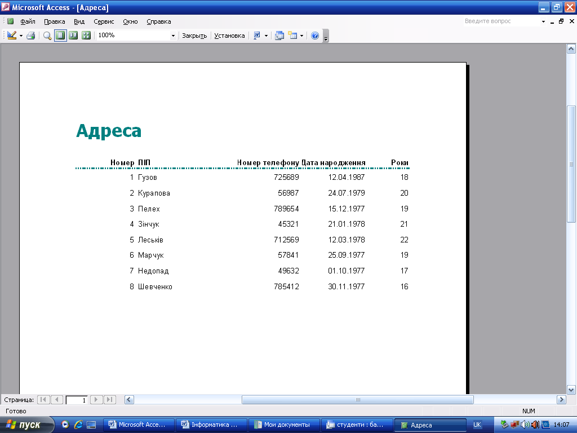Click the safely remove hardware tray icon

504,425
